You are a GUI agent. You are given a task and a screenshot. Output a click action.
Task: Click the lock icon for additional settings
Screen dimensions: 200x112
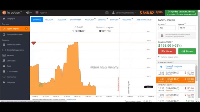[162, 35]
